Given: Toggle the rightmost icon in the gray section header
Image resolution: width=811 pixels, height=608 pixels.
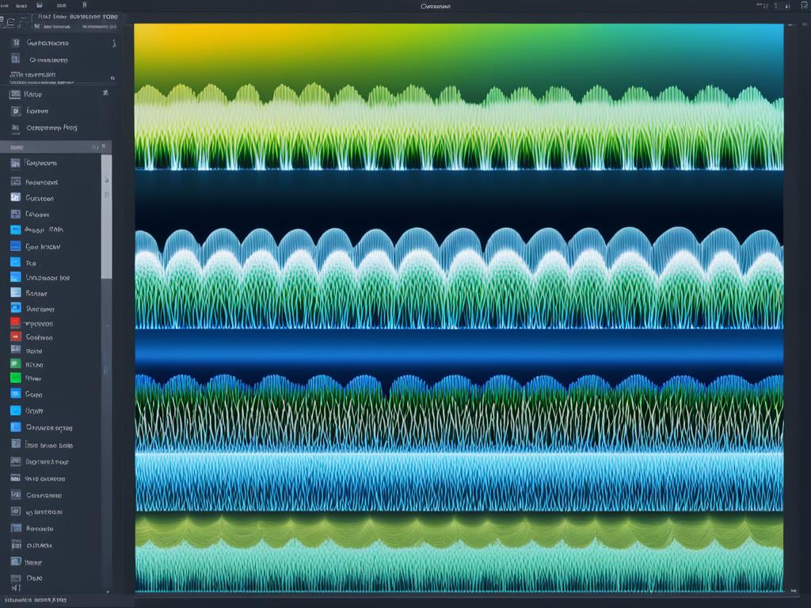Looking at the screenshot, I should [104, 147].
